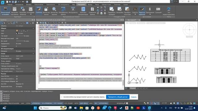
Task: Click the script editor vertical scrollbar
Action: (123, 83)
